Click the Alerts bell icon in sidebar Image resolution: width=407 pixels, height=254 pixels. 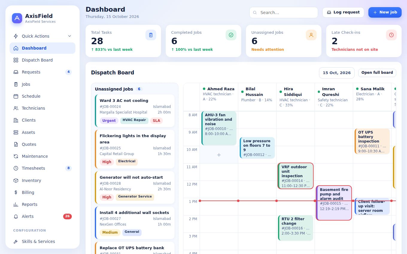pyautogui.click(x=16, y=216)
